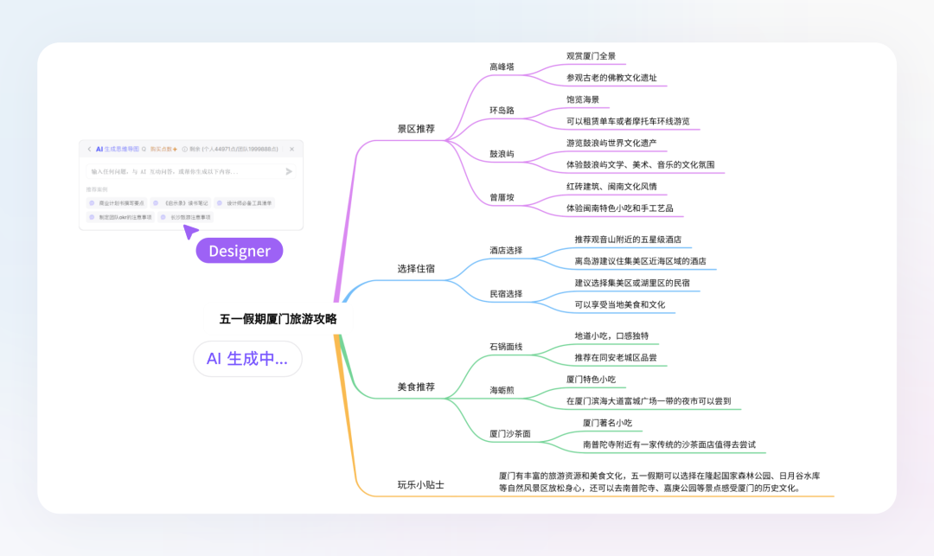Viewport: 934px width, 556px height.
Task: Click the back arrow in AI panel header
Action: tap(89, 149)
